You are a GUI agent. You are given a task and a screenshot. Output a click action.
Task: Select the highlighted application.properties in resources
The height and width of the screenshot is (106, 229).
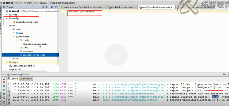[30, 55]
